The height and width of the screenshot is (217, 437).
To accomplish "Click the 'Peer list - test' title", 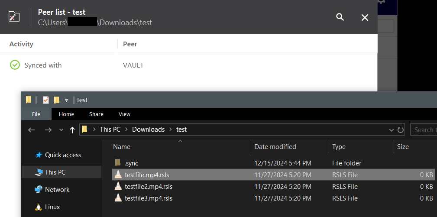I will (62, 12).
